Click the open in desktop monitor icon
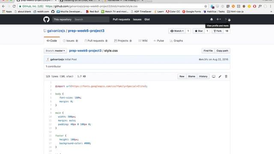 point(214,77)
